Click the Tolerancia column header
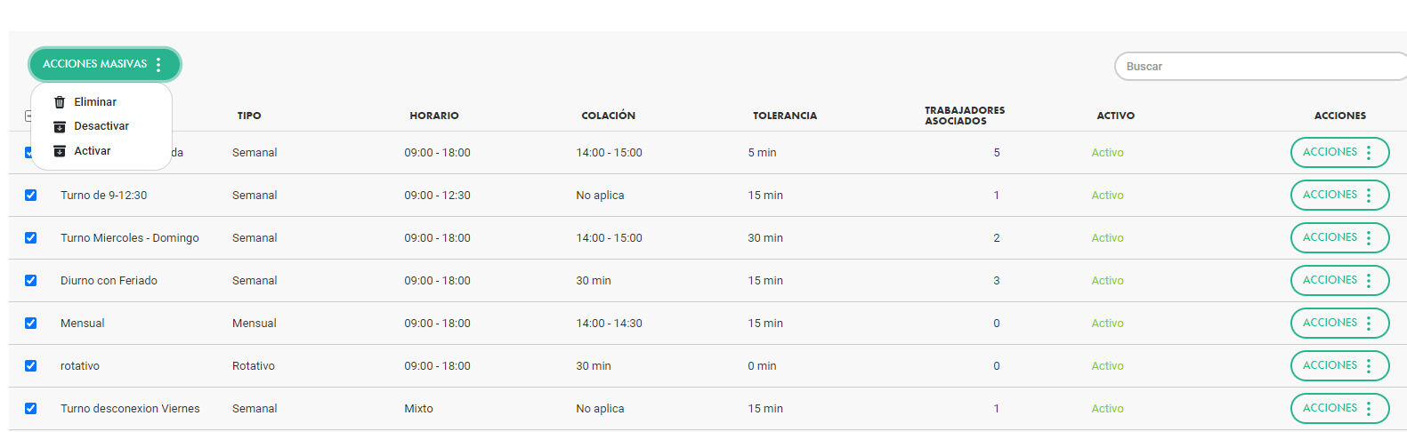 [x=785, y=116]
